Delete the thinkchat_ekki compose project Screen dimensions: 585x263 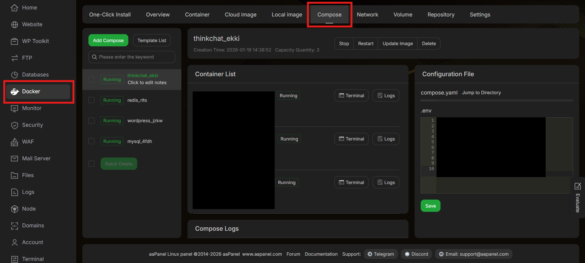coord(429,44)
